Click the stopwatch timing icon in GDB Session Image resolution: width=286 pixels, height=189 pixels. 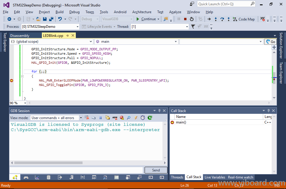click(143, 118)
